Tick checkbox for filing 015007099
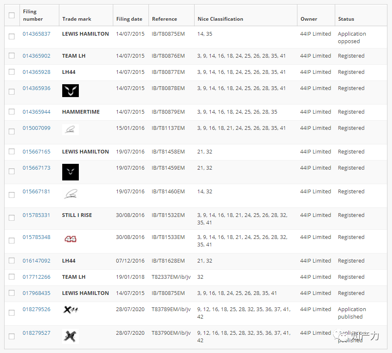The height and width of the screenshot is (353, 392). [12, 131]
